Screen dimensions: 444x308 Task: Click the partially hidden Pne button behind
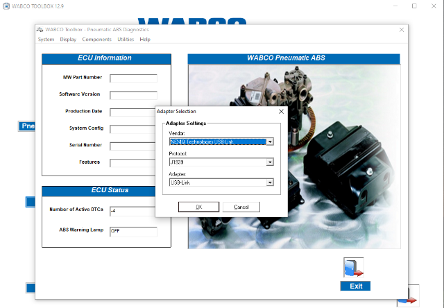point(26,126)
